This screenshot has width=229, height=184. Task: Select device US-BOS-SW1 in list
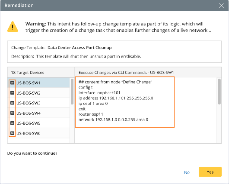coord(39,83)
